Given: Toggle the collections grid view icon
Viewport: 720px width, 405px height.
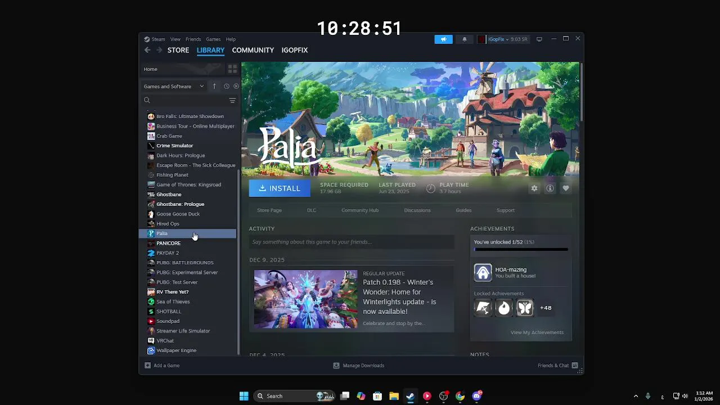Looking at the screenshot, I should (x=232, y=69).
